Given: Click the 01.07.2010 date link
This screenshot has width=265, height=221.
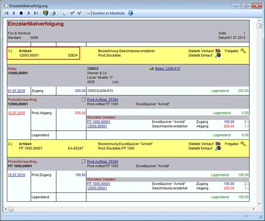Looking at the screenshot, I should [x=16, y=90].
